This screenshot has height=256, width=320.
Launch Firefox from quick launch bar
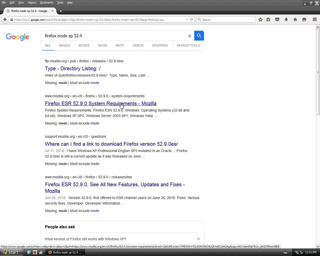pos(35,252)
